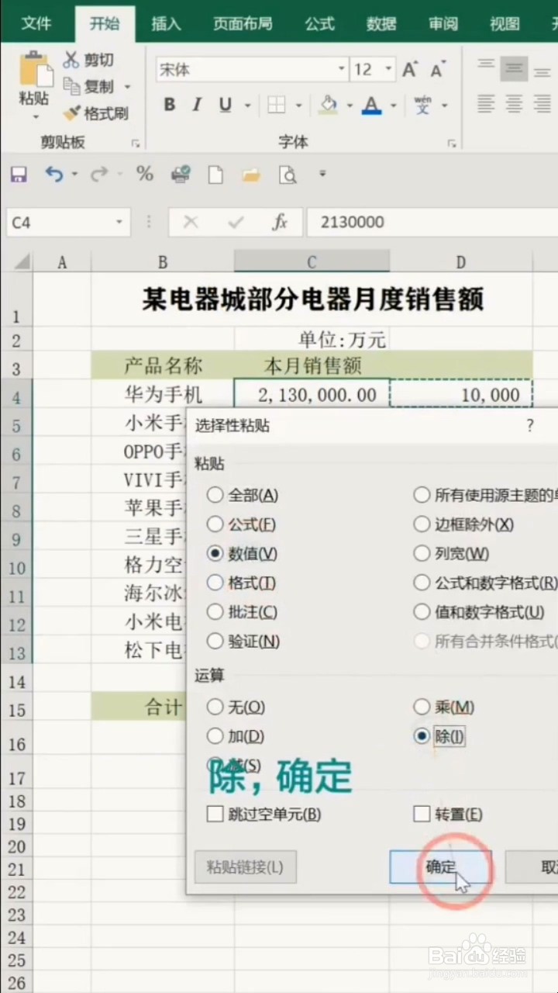
Task: Open file folder icon in quick toolbar
Action: click(x=251, y=175)
